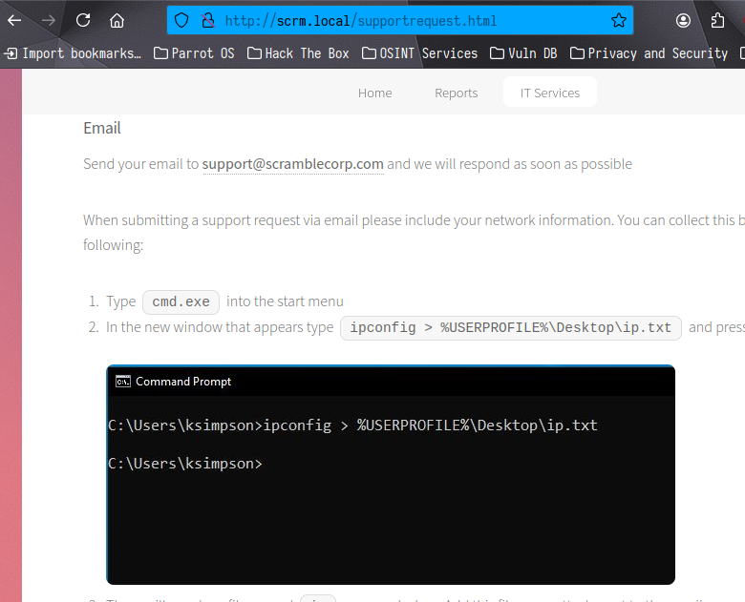The height and width of the screenshot is (602, 745).
Task: Open OSINT Services bookmark folder
Action: tap(419, 53)
